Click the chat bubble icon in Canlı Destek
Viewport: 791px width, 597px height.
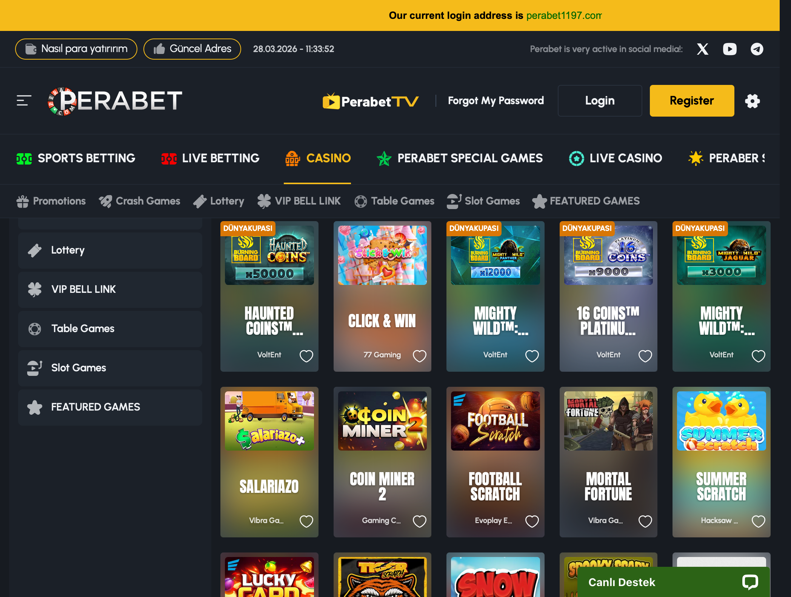pos(750,582)
